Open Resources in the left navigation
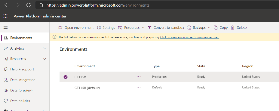This screenshot has width=279, height=111. coord(18,59)
